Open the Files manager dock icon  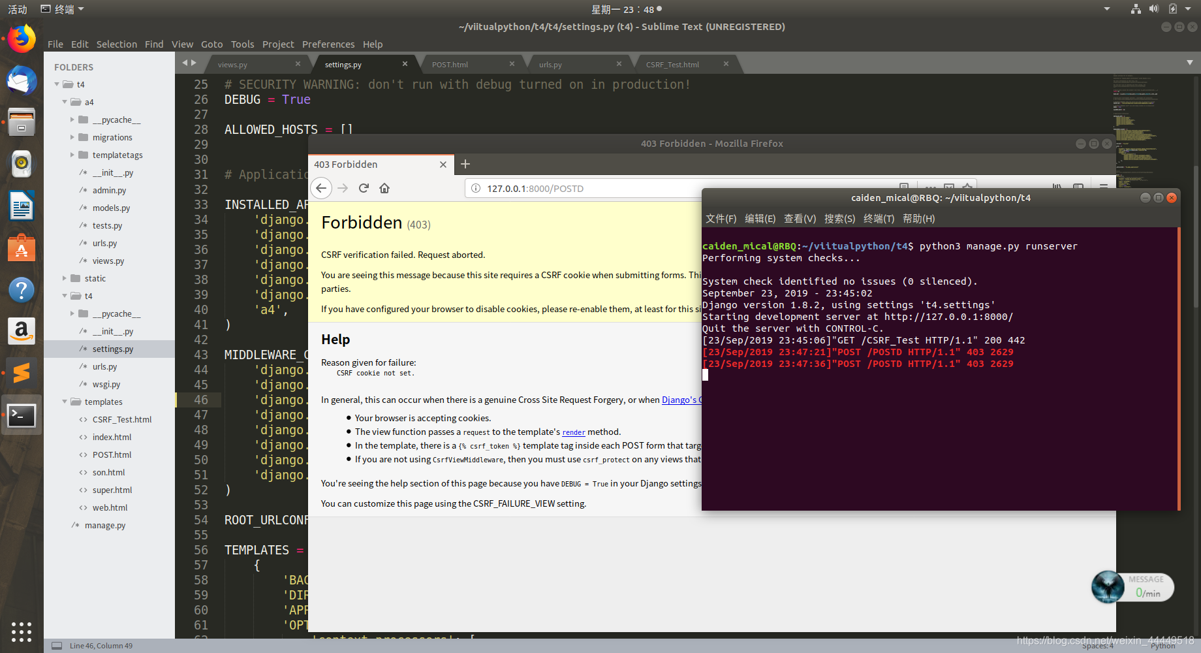(22, 122)
